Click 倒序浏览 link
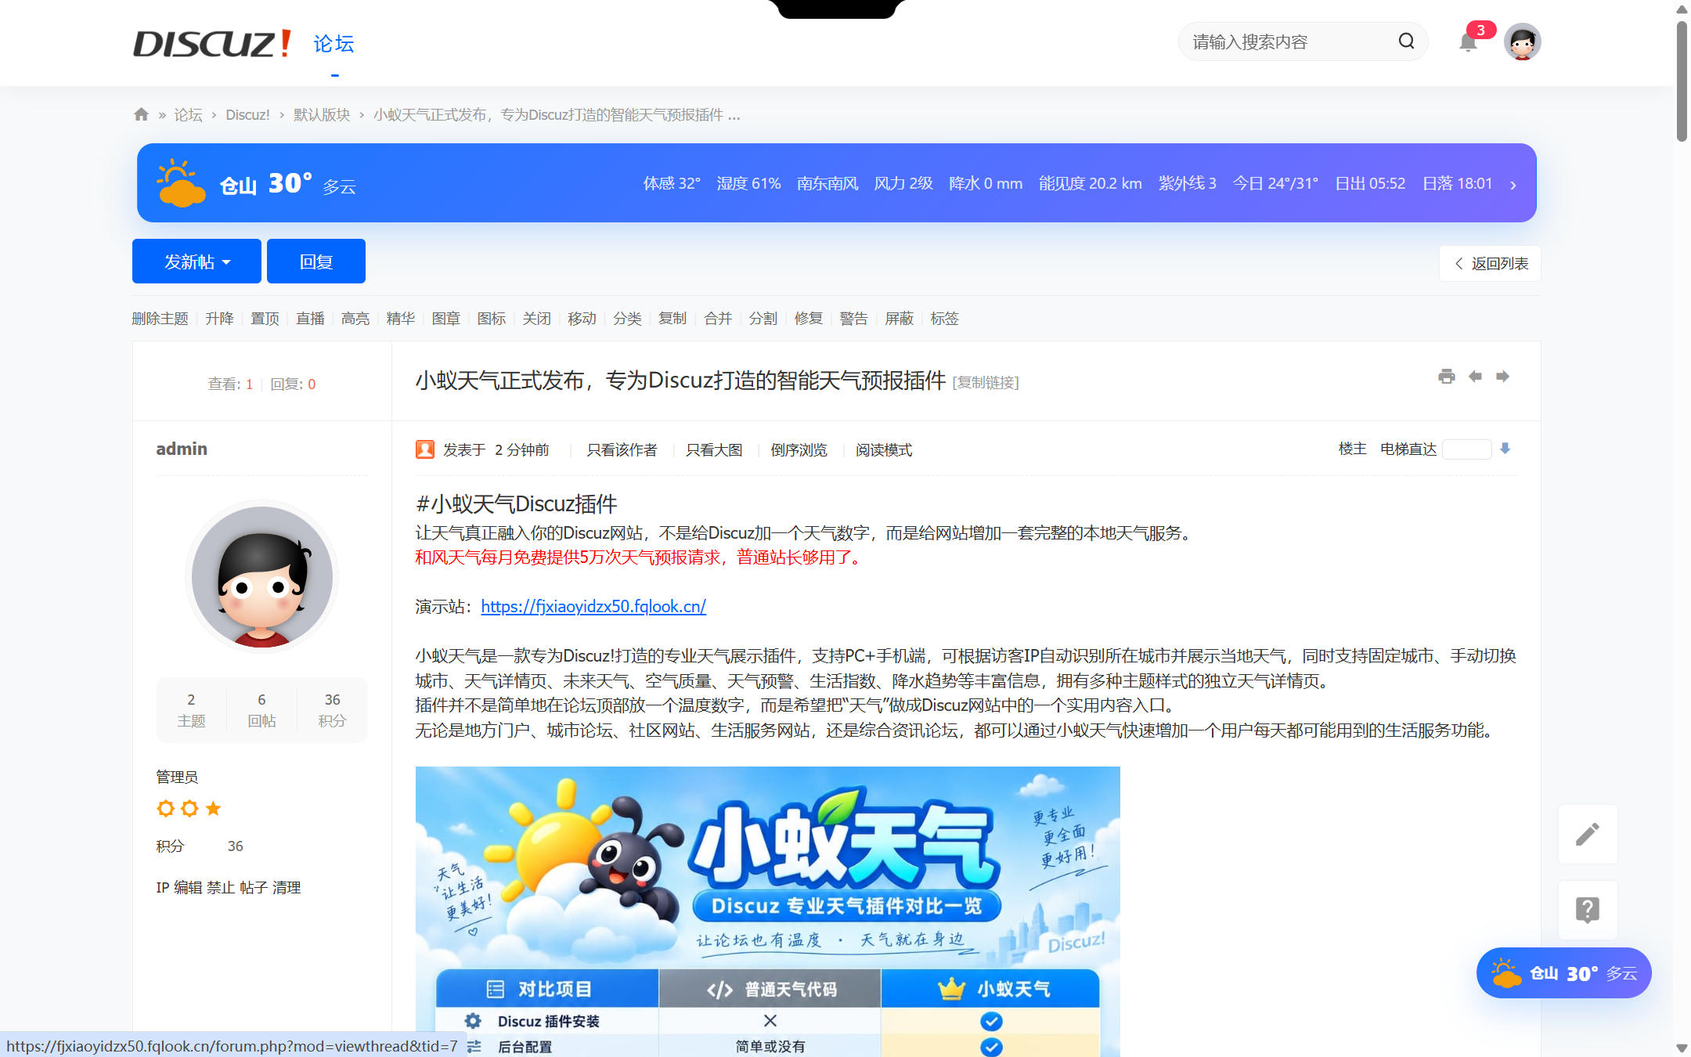 [x=799, y=450]
